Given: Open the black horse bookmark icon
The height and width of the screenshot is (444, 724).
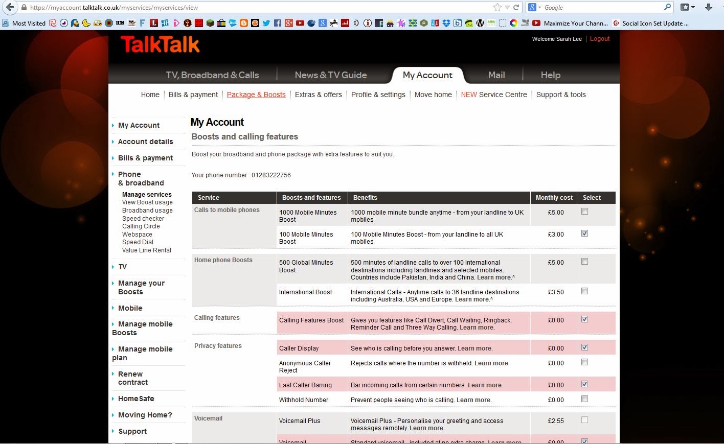Looking at the screenshot, I should coord(333,23).
